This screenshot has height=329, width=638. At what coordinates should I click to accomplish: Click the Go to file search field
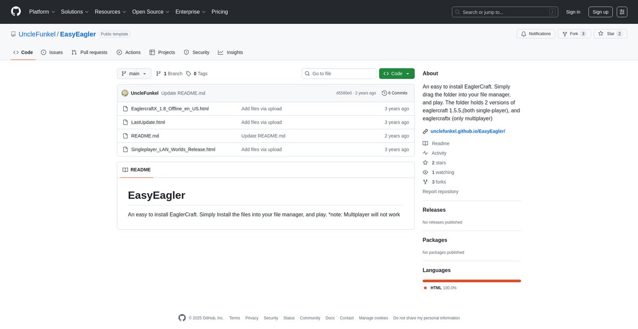[339, 74]
